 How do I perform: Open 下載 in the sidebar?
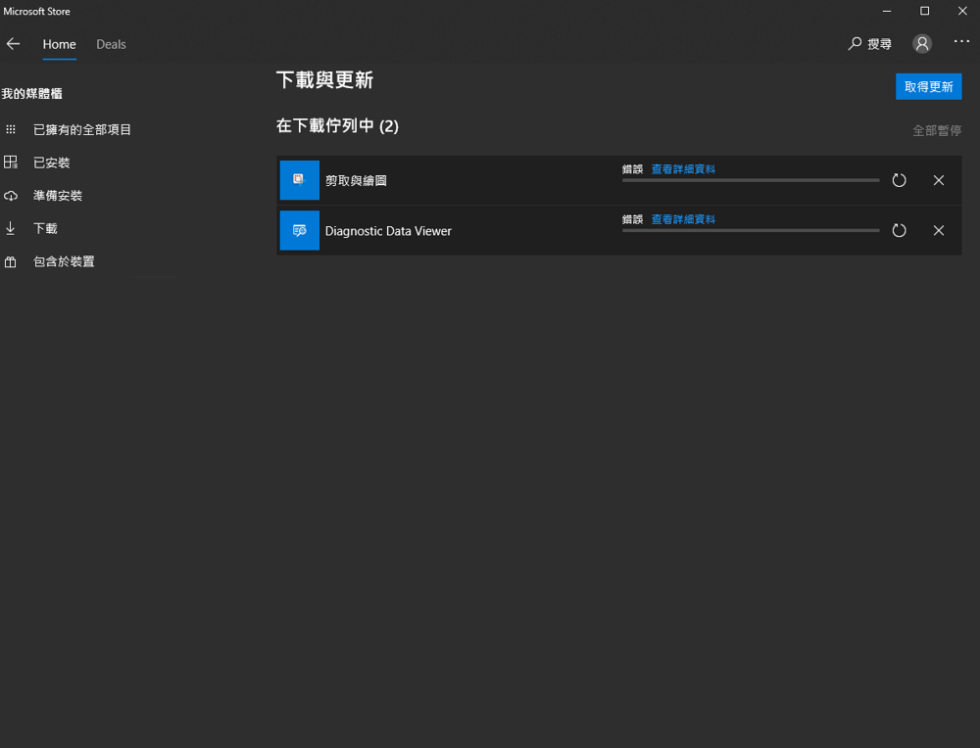pos(45,228)
